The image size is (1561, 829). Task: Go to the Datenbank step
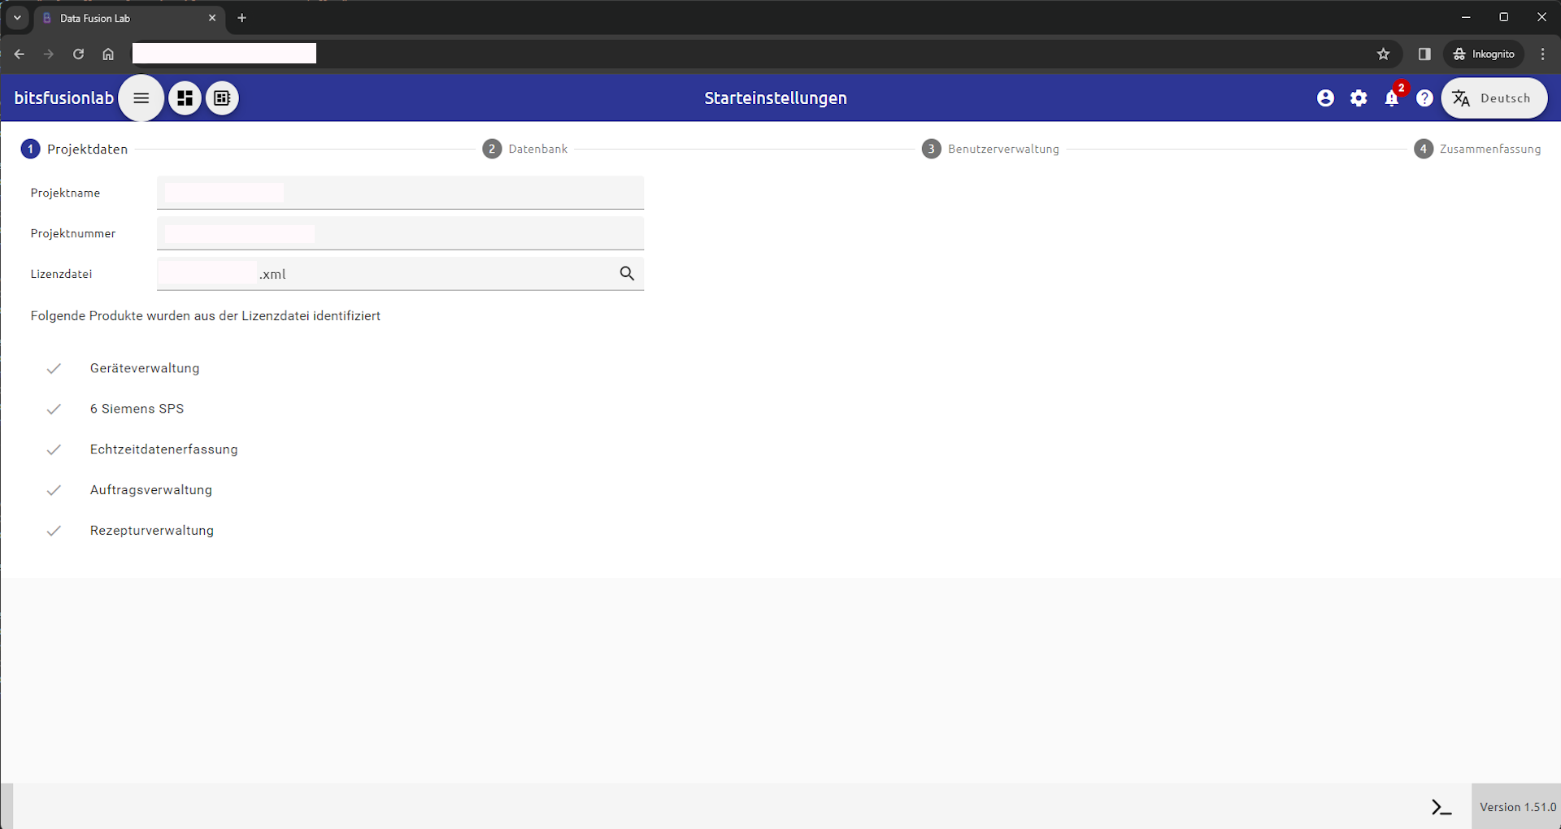(525, 149)
